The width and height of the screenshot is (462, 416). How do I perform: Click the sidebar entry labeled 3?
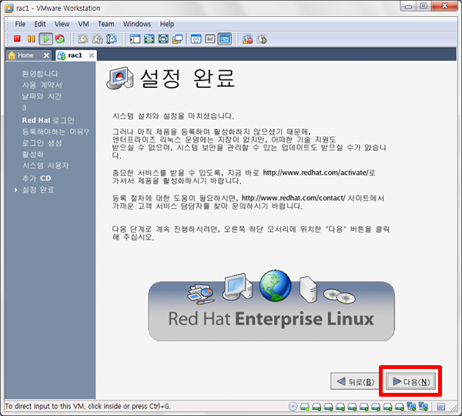(x=24, y=108)
